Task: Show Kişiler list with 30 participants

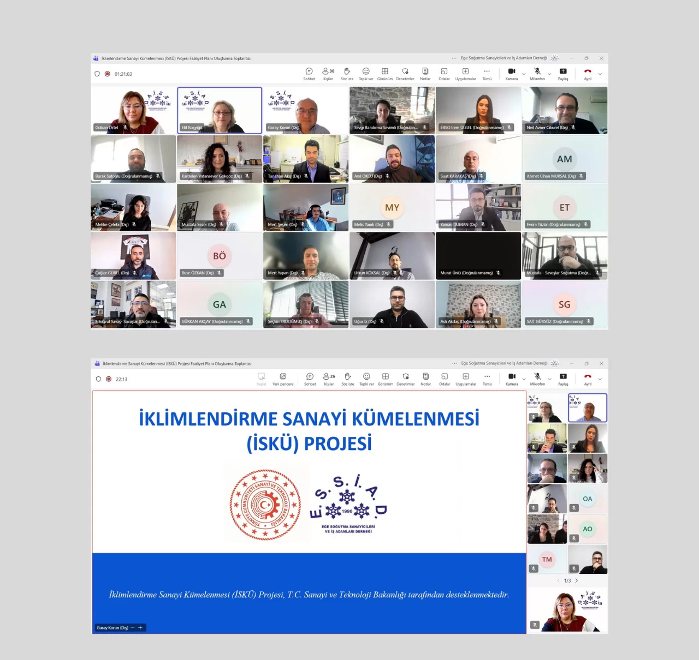Action: pyautogui.click(x=328, y=74)
